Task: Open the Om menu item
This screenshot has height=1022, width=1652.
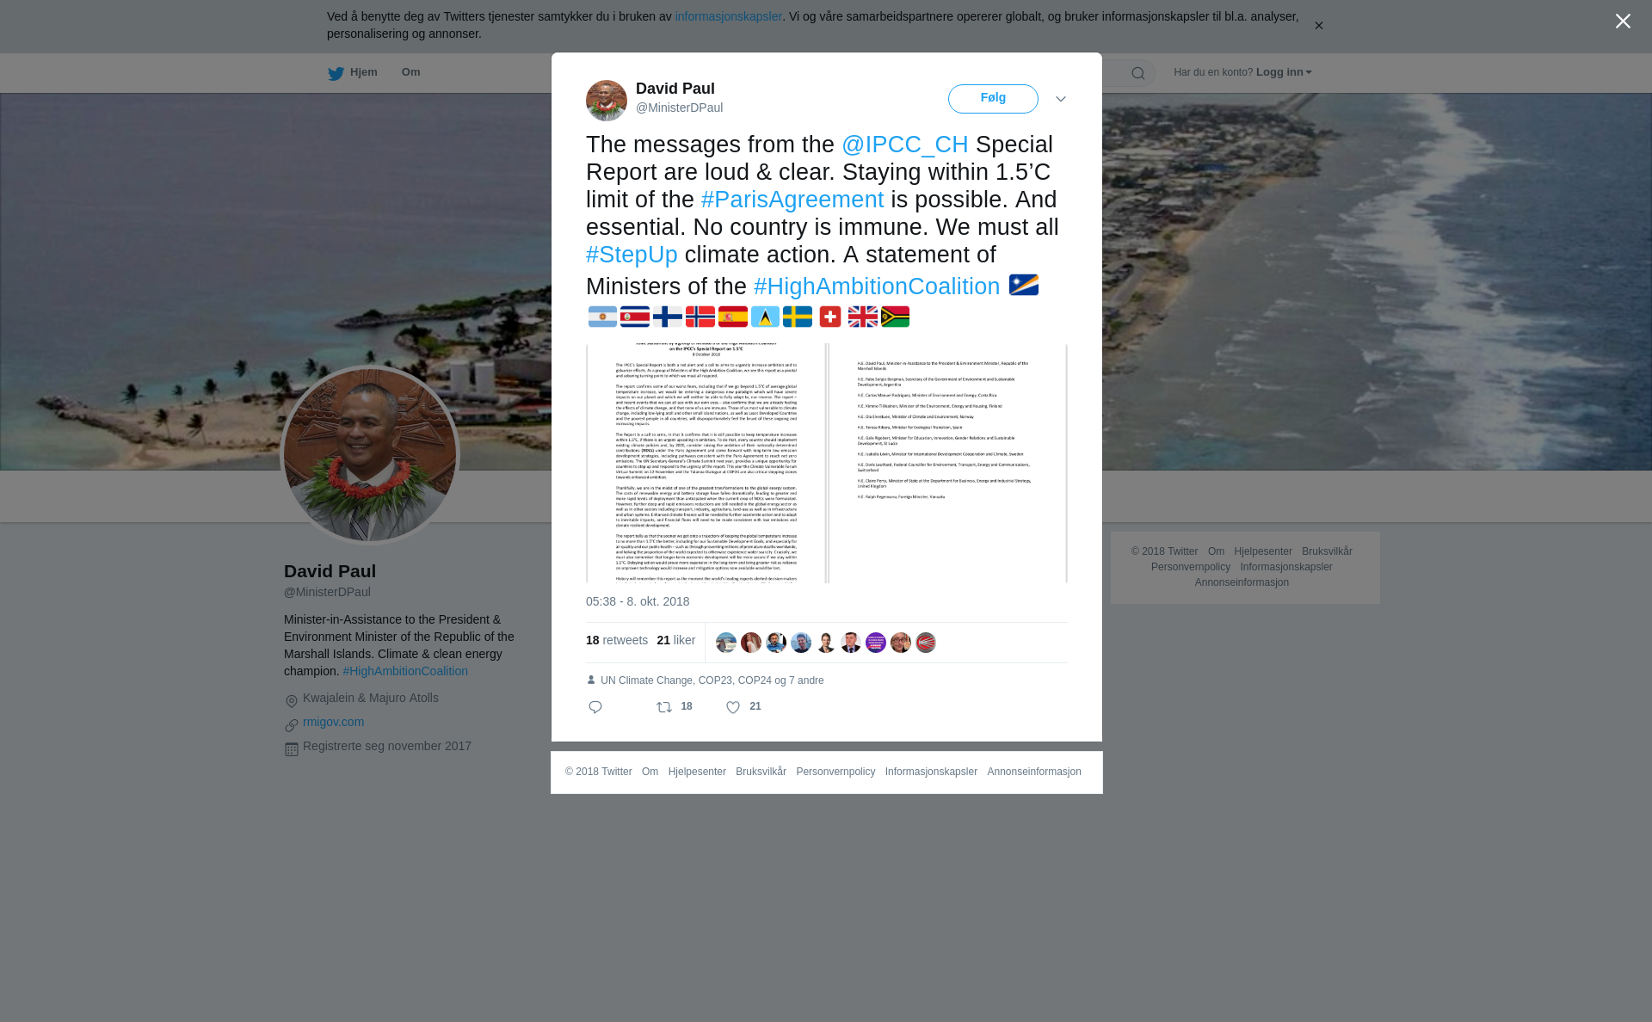Action: pyautogui.click(x=410, y=72)
